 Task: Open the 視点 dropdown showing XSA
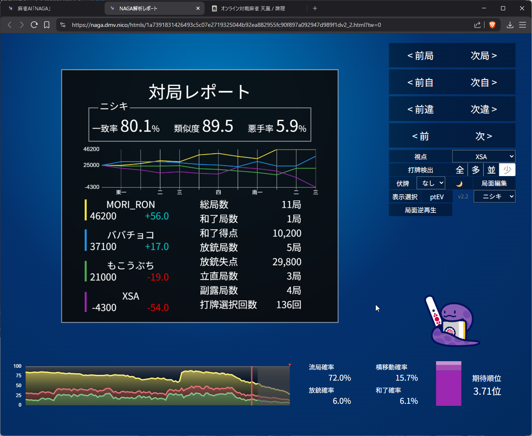[x=484, y=157]
